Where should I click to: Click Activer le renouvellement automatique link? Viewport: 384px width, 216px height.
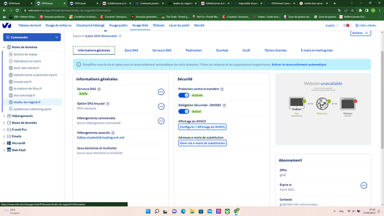[x=299, y=65]
